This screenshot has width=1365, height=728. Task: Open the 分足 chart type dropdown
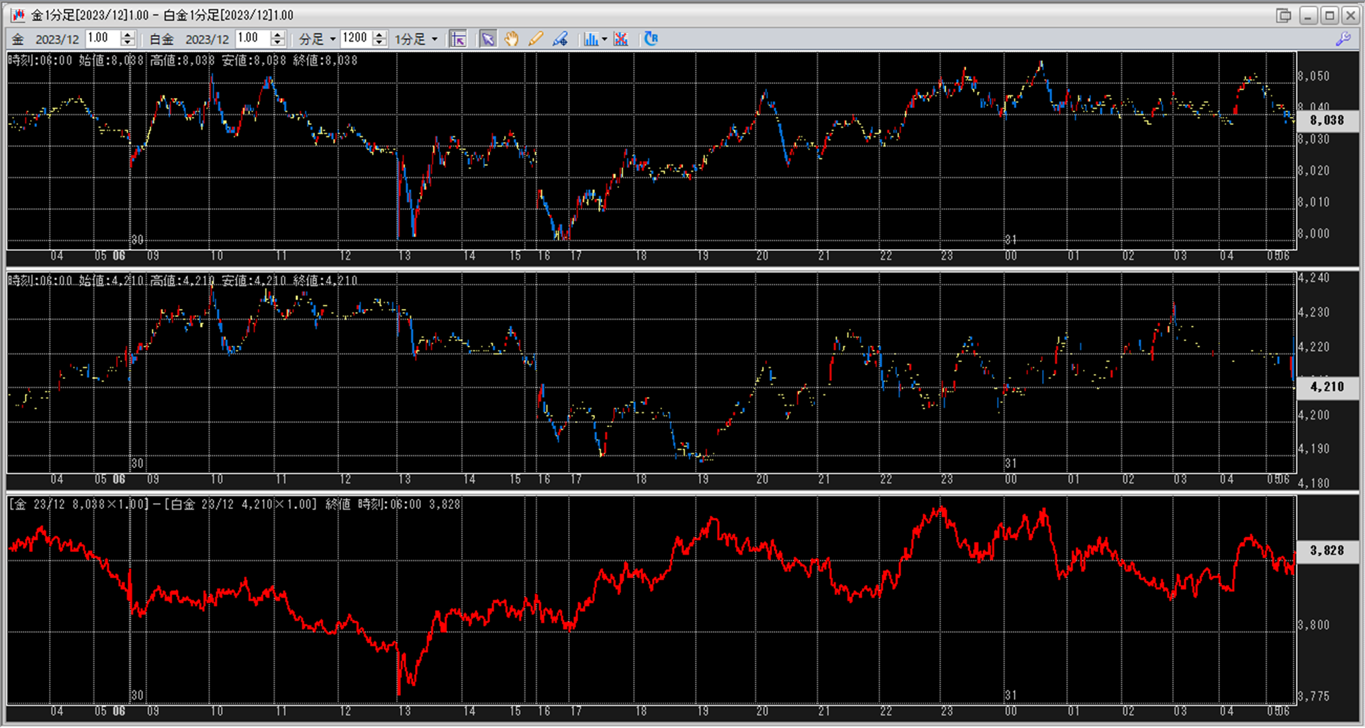(317, 39)
